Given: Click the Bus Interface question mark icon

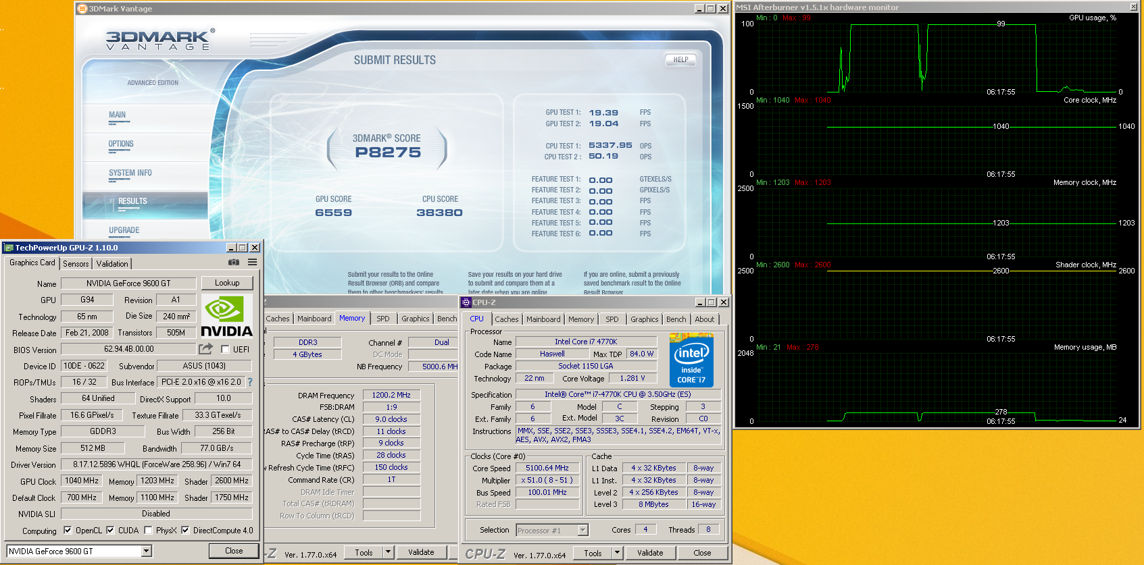Looking at the screenshot, I should (x=250, y=382).
